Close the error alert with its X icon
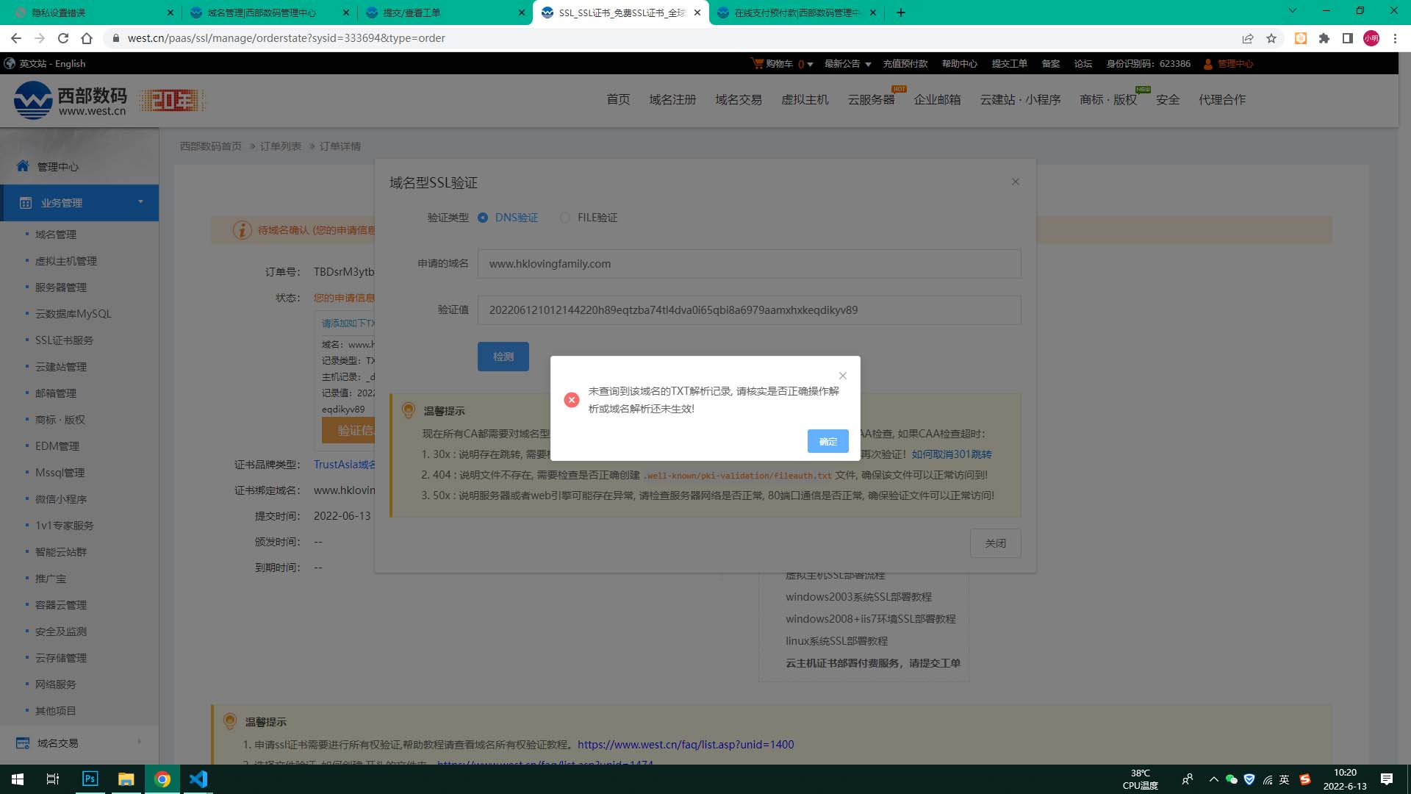This screenshot has height=794, width=1411. (x=843, y=376)
